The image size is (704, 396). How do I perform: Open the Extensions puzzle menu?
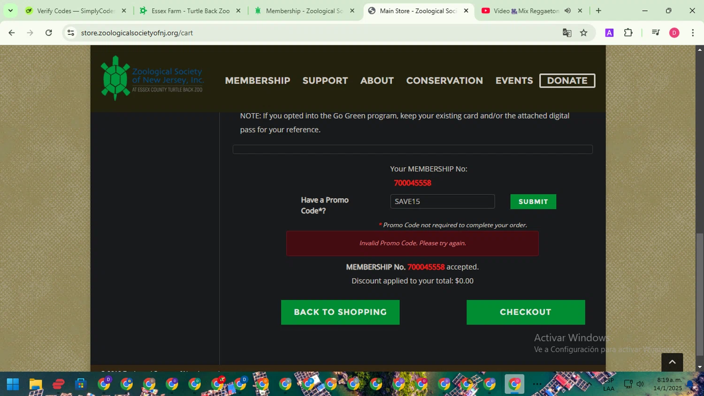coord(628,33)
